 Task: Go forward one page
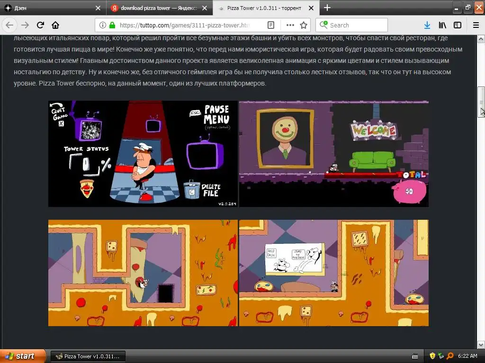click(25, 25)
